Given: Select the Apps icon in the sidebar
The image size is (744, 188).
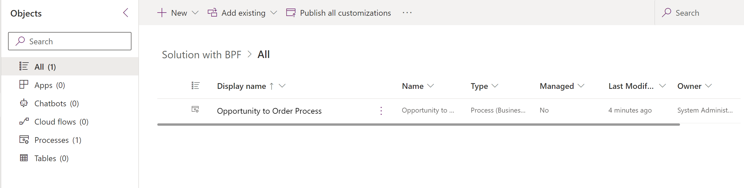Looking at the screenshot, I should pos(24,84).
